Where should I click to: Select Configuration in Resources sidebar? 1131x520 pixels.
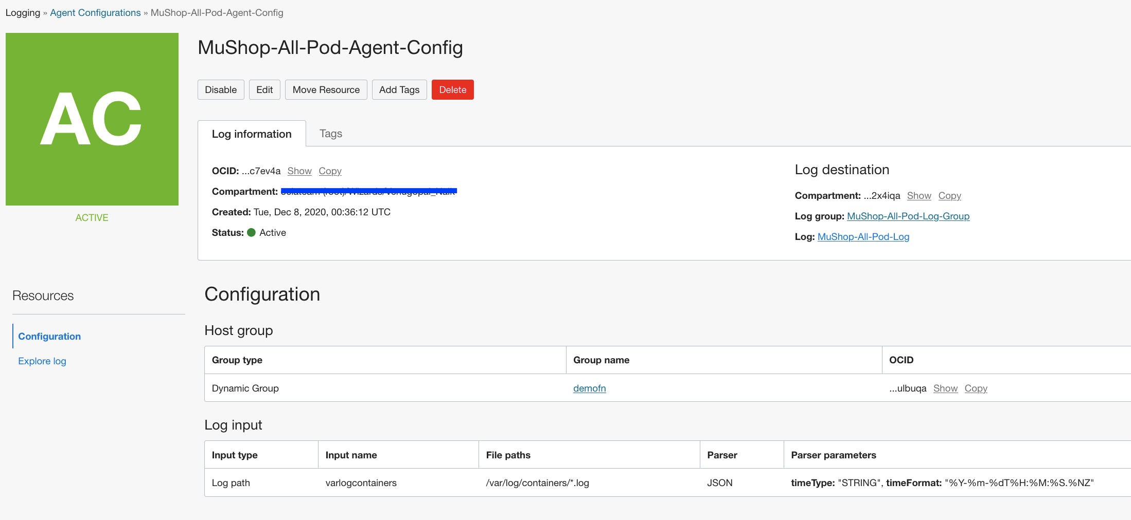coord(49,337)
